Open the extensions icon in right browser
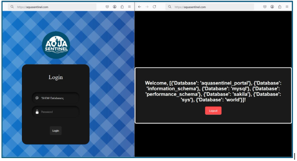Viewport: 297px width, 161px height. pyautogui.click(x=279, y=7)
